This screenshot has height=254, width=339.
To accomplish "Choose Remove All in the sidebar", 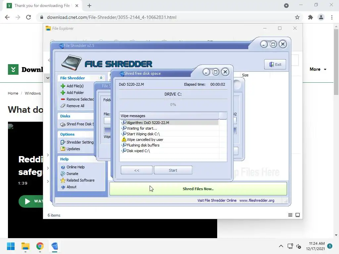I will (x=75, y=106).
